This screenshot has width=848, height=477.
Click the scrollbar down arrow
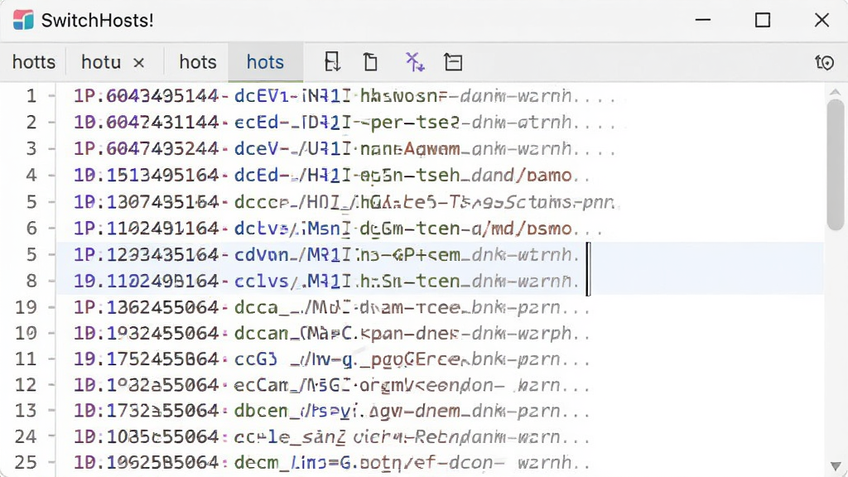(x=835, y=466)
